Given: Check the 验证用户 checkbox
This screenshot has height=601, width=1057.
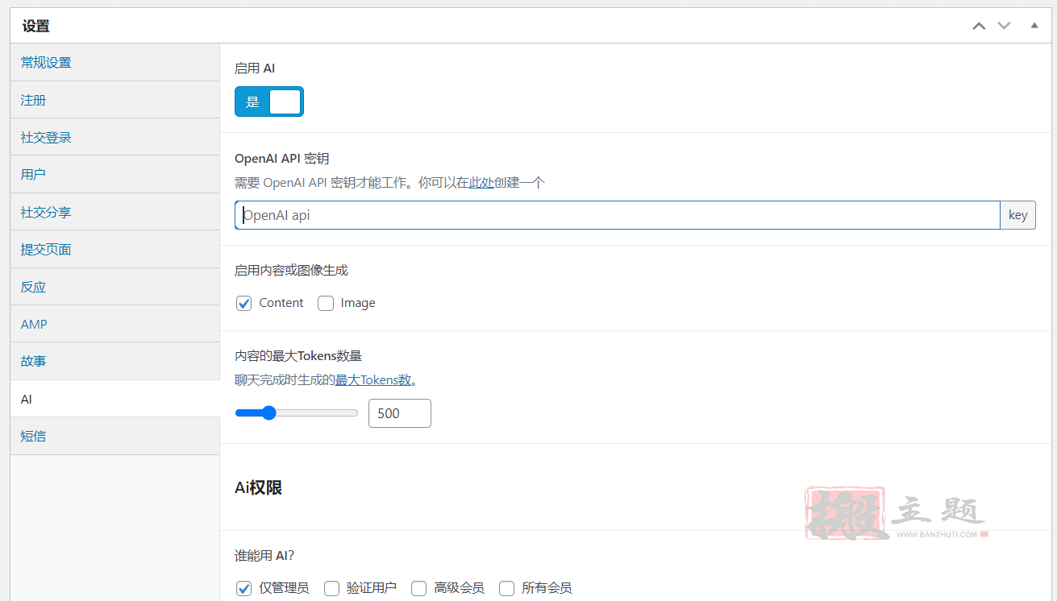Looking at the screenshot, I should click(x=331, y=588).
